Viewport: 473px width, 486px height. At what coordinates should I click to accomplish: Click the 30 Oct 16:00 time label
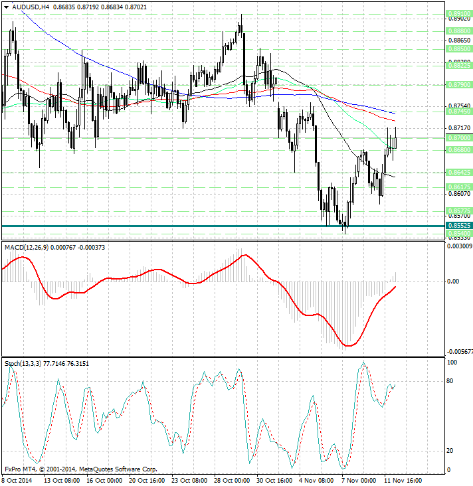(x=274, y=481)
